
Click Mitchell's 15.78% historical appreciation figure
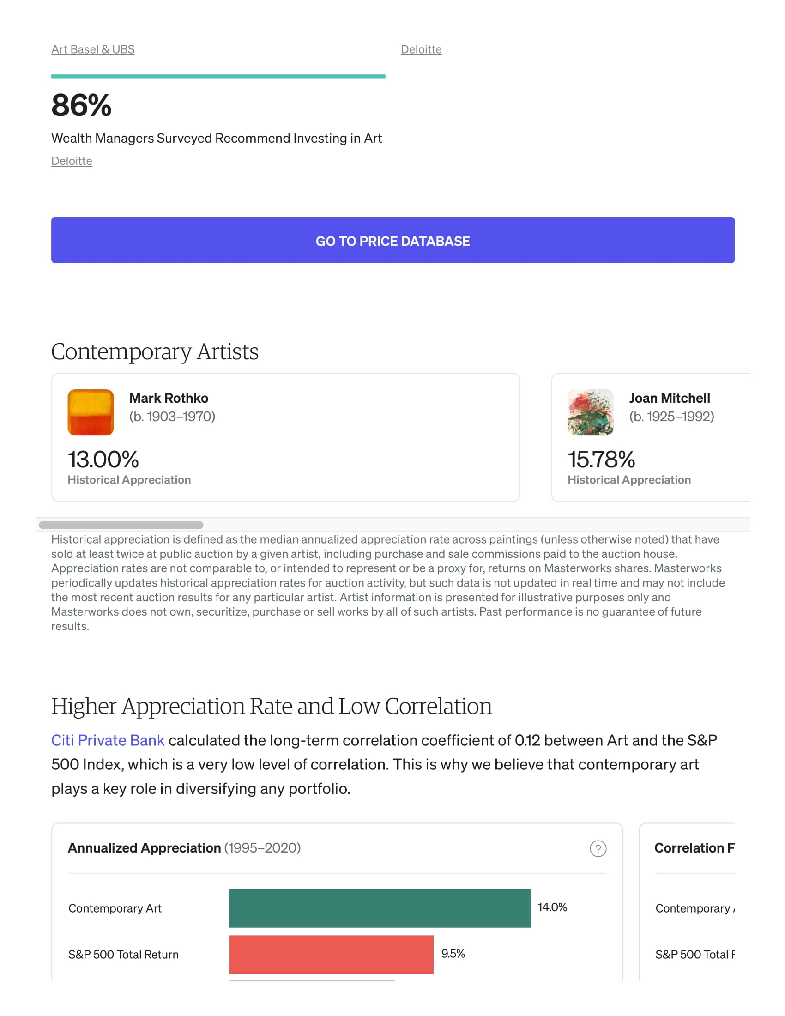(601, 459)
